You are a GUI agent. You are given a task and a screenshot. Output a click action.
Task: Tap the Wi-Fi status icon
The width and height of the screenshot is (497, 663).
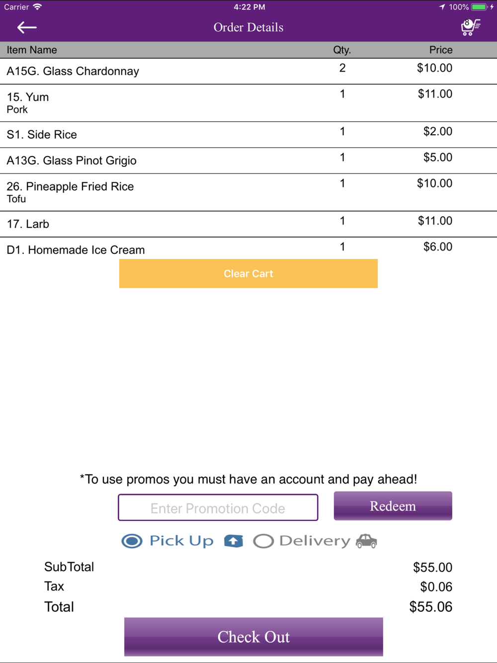37,7
